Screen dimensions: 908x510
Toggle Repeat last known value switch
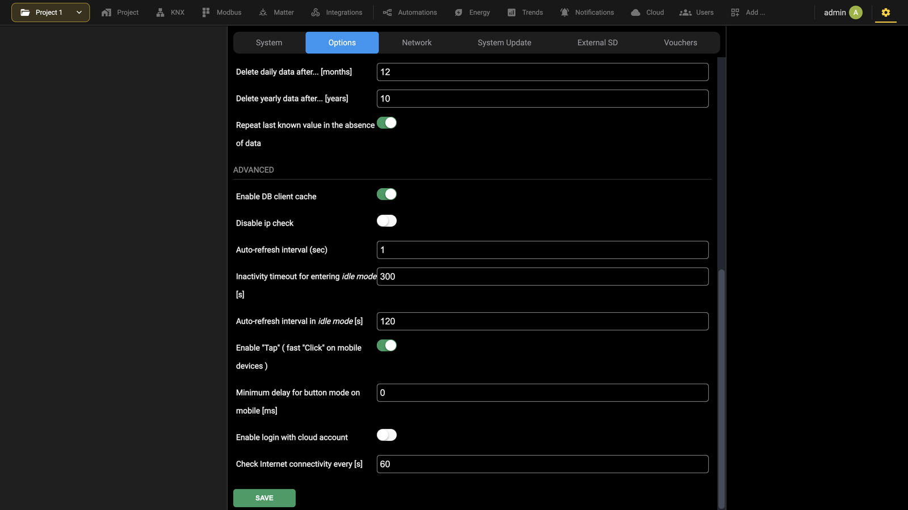pyautogui.click(x=386, y=123)
